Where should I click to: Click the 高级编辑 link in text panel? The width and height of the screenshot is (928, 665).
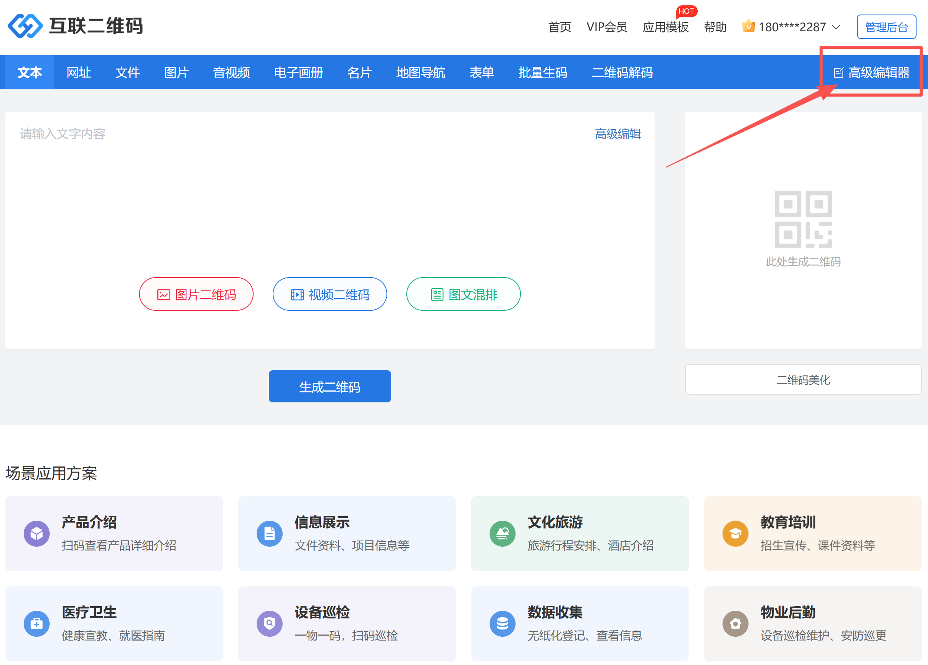[x=618, y=134]
